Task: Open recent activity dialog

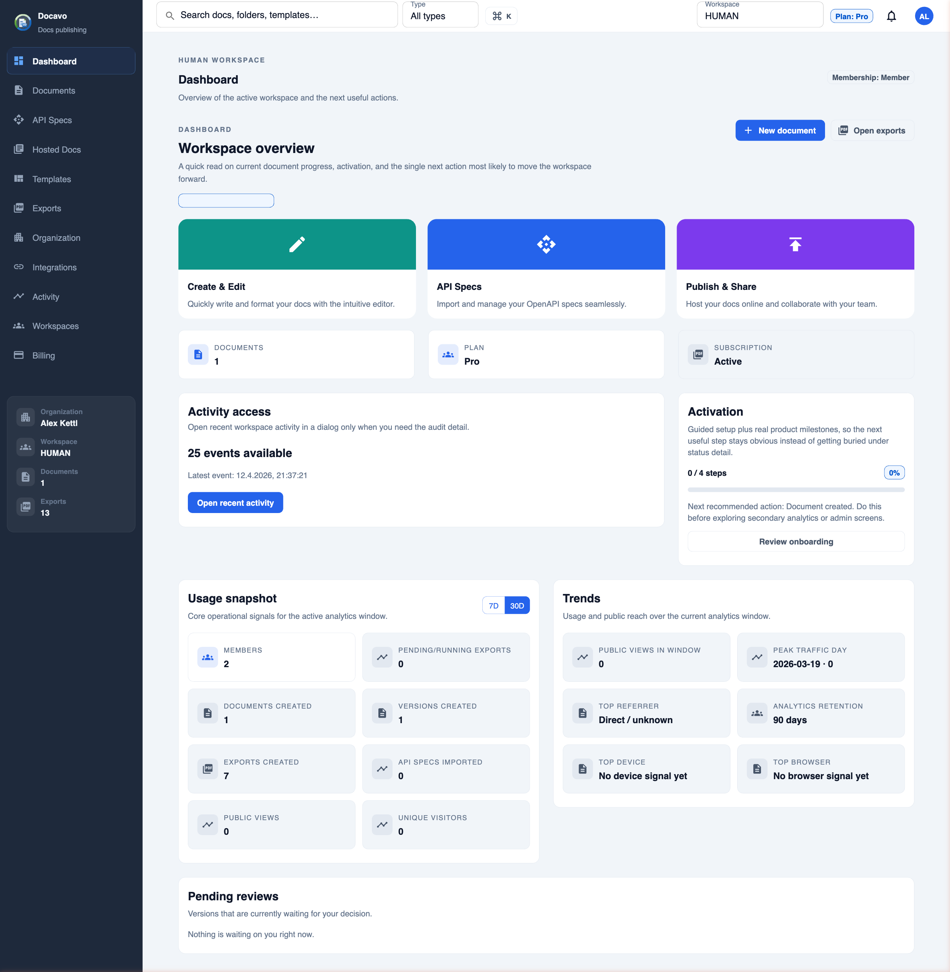Action: tap(235, 502)
